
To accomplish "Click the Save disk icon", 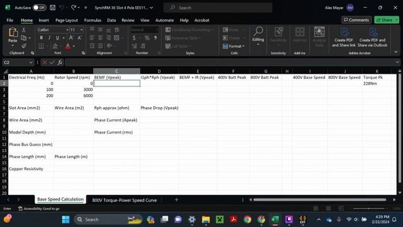I will [x=53, y=8].
